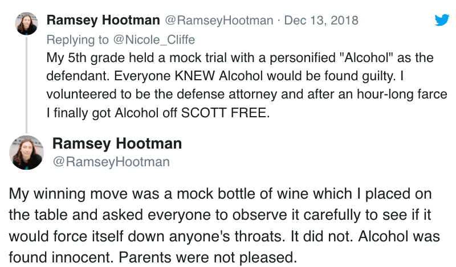Click the Ramsey Hootman name on second tweet
Viewport: 456px width, 267px height.
(x=117, y=143)
